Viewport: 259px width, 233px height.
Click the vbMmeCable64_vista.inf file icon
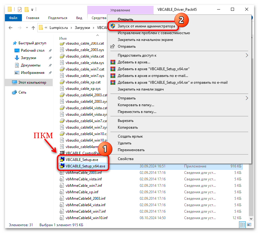(62, 205)
